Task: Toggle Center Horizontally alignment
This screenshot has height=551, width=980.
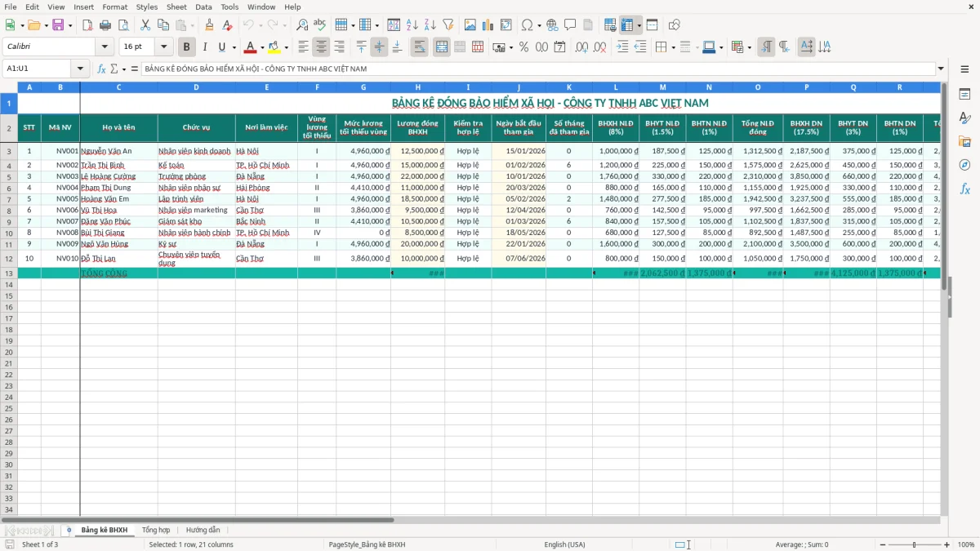Action: click(x=322, y=47)
